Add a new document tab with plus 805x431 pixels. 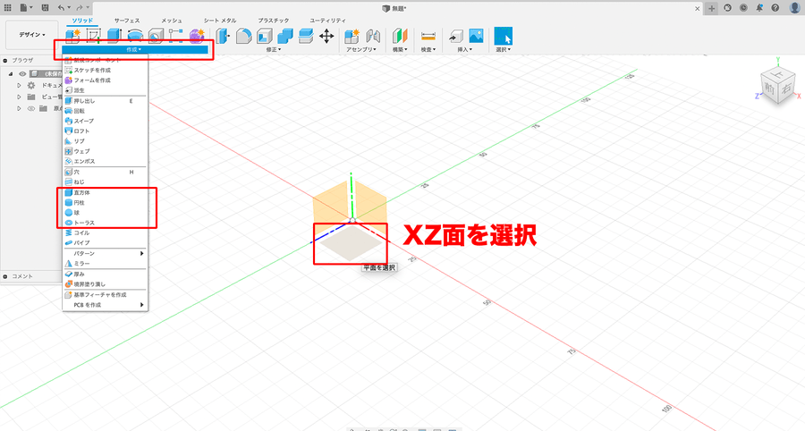coord(712,8)
